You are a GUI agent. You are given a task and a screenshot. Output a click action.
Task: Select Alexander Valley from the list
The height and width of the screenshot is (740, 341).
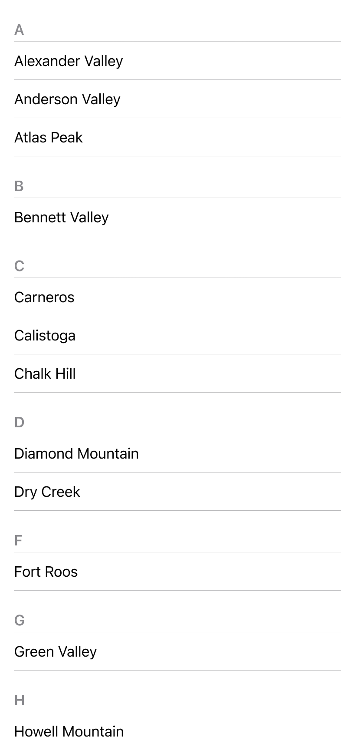click(x=69, y=61)
